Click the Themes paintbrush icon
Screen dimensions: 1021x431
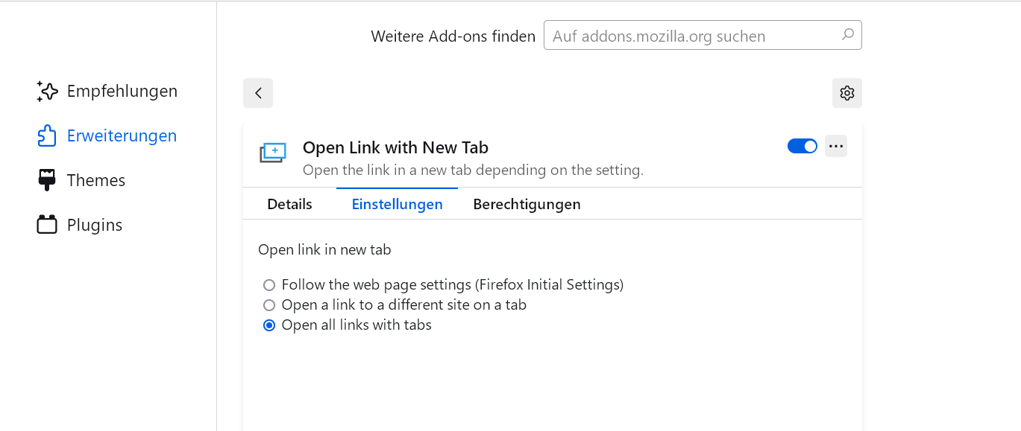[47, 180]
